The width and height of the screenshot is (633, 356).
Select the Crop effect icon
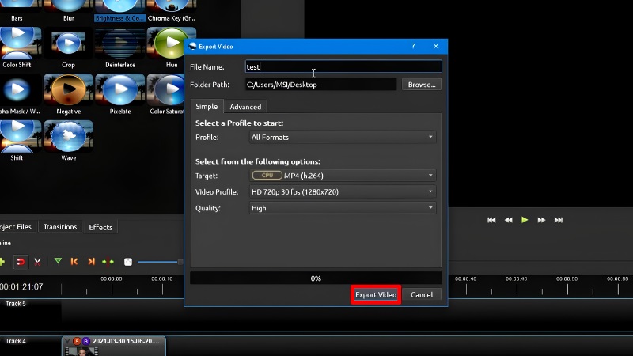[x=68, y=44]
